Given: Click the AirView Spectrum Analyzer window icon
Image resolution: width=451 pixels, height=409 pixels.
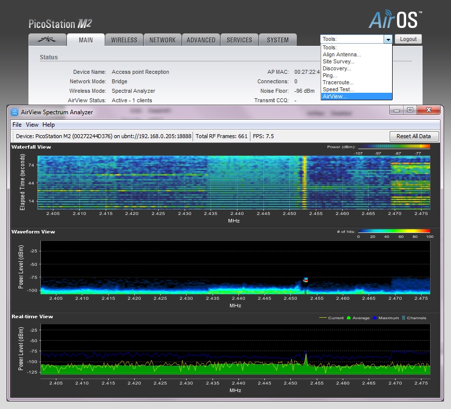Looking at the screenshot, I should pyautogui.click(x=14, y=112).
